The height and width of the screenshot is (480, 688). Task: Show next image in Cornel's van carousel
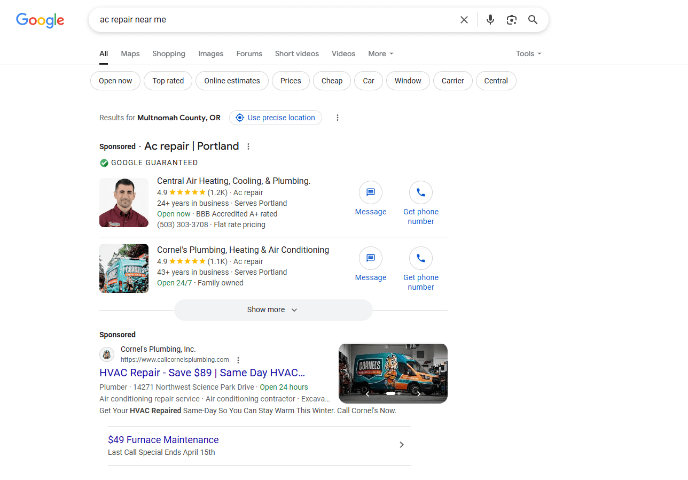419,394
